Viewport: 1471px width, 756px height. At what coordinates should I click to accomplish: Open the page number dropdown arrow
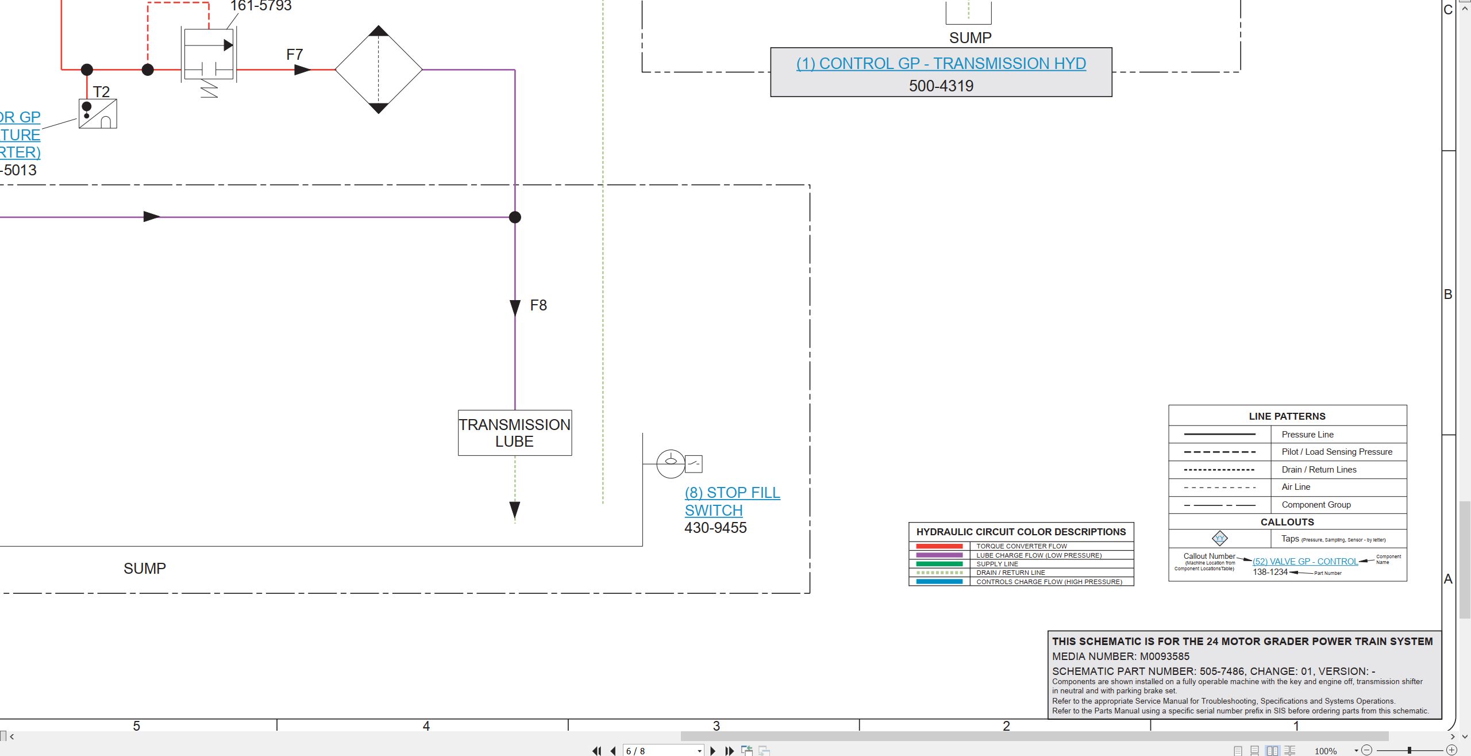pyautogui.click(x=699, y=751)
